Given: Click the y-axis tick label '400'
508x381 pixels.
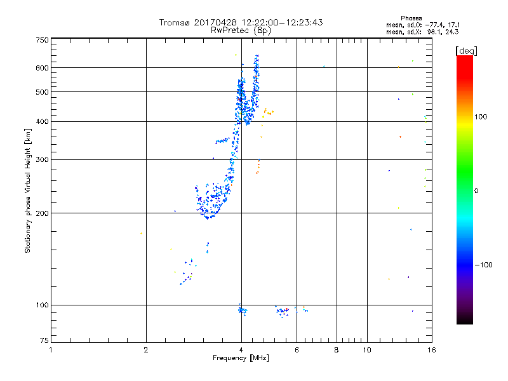Looking at the screenshot, I should tap(42, 122).
